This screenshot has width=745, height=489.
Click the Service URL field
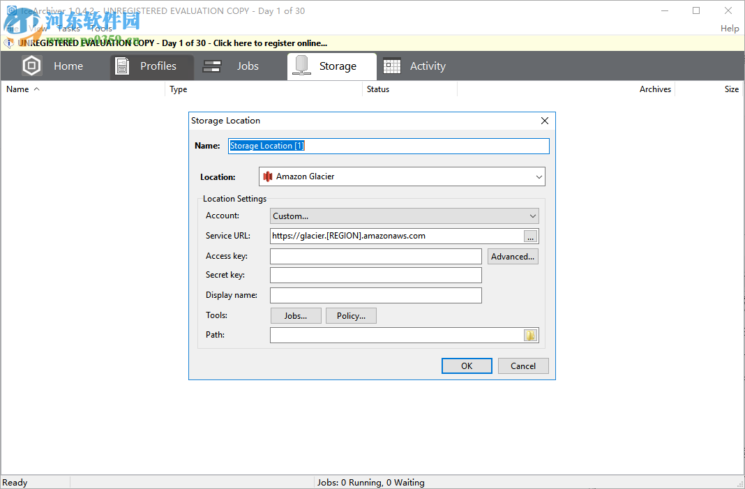tap(397, 236)
